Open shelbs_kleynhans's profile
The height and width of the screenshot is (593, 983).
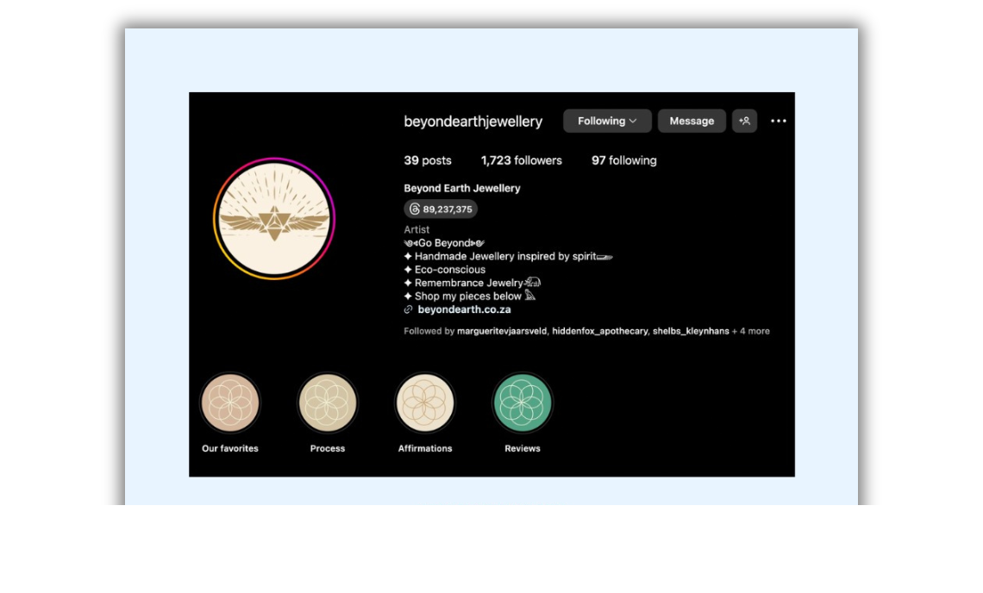(x=690, y=332)
